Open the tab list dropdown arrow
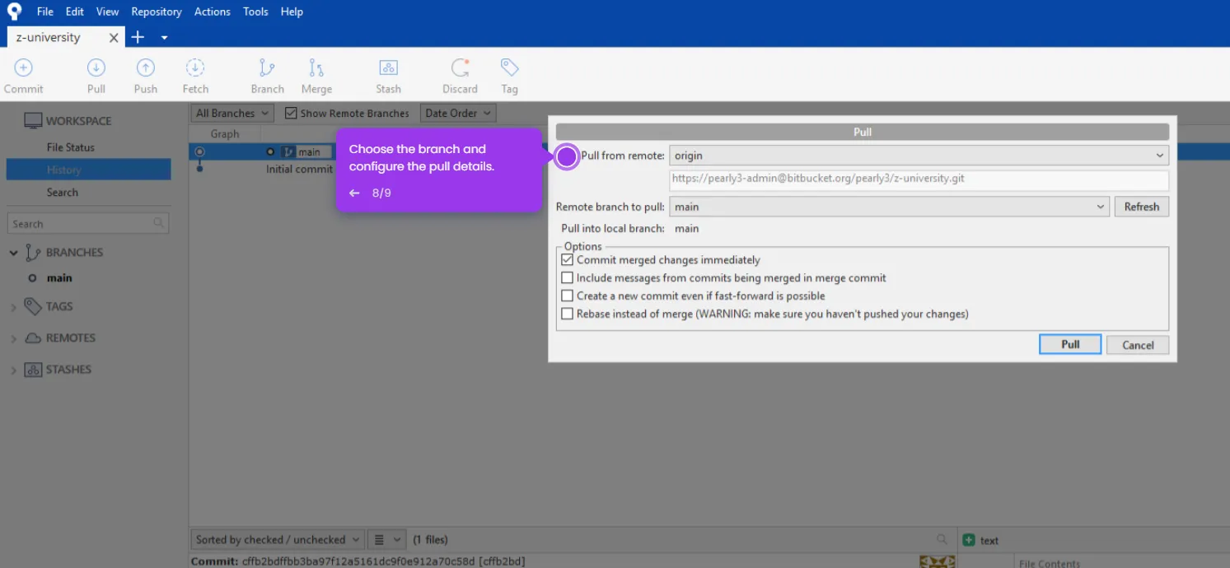Screen dimensions: 1230x568 point(164,38)
